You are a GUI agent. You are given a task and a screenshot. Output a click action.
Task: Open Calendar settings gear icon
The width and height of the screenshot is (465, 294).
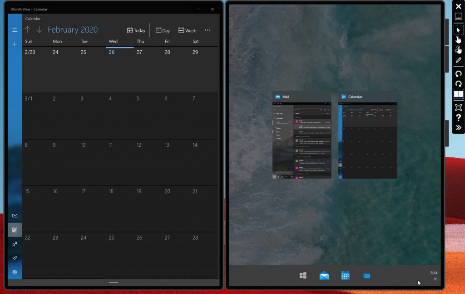click(x=15, y=272)
